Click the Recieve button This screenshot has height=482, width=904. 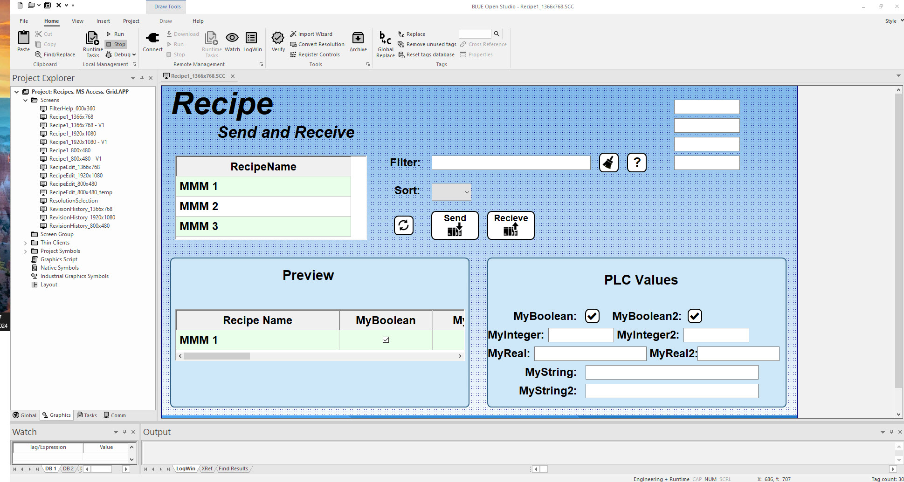511,225
